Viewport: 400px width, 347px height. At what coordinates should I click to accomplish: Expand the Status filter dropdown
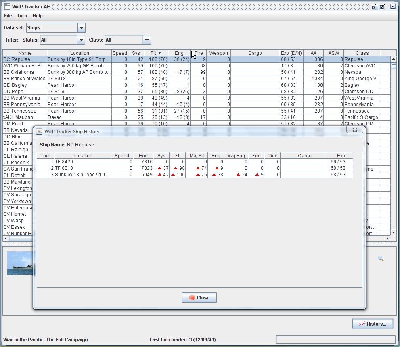[x=81, y=40]
